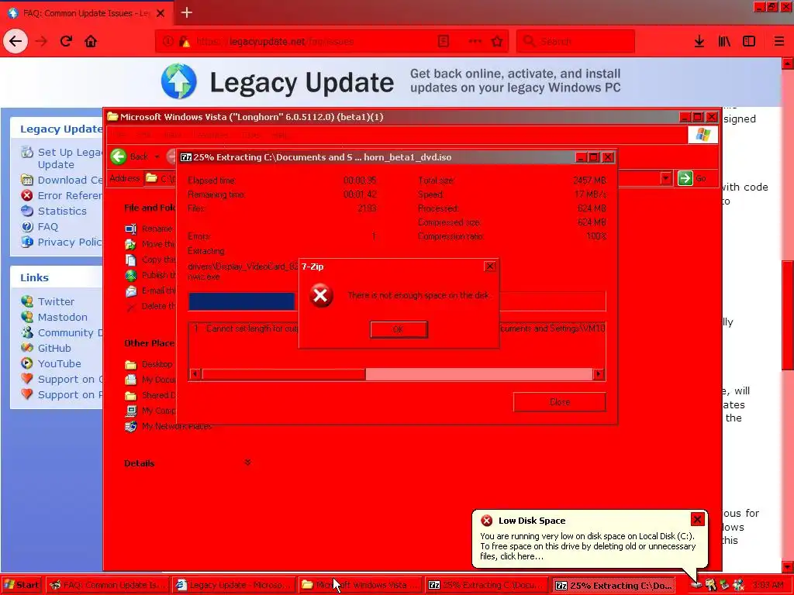Open Firefox hamburger menu
Image resolution: width=794 pixels, height=595 pixels.
779,42
